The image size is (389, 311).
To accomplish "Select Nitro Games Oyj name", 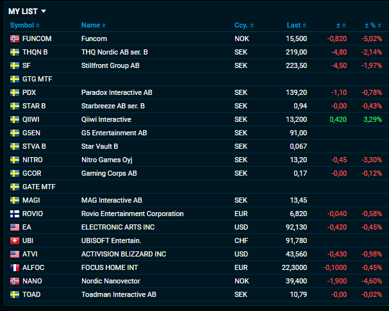I will tap(106, 160).
